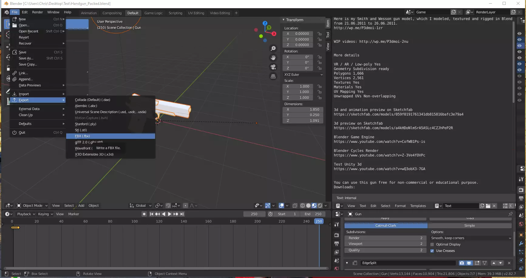Click the Viewport subdivisions value slider
The width and height of the screenshot is (526, 278).
coord(385,244)
